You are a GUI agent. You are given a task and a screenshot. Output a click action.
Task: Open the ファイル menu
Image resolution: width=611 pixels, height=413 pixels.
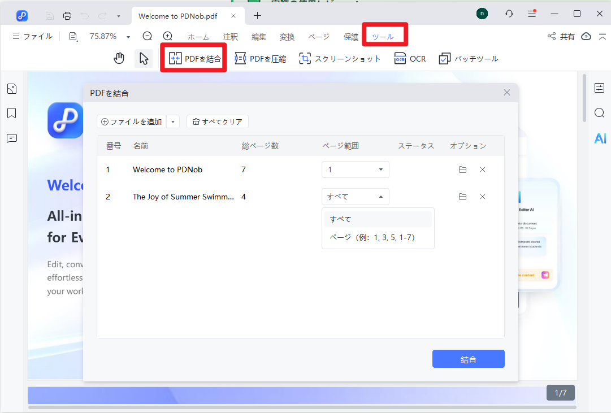pyautogui.click(x=33, y=36)
